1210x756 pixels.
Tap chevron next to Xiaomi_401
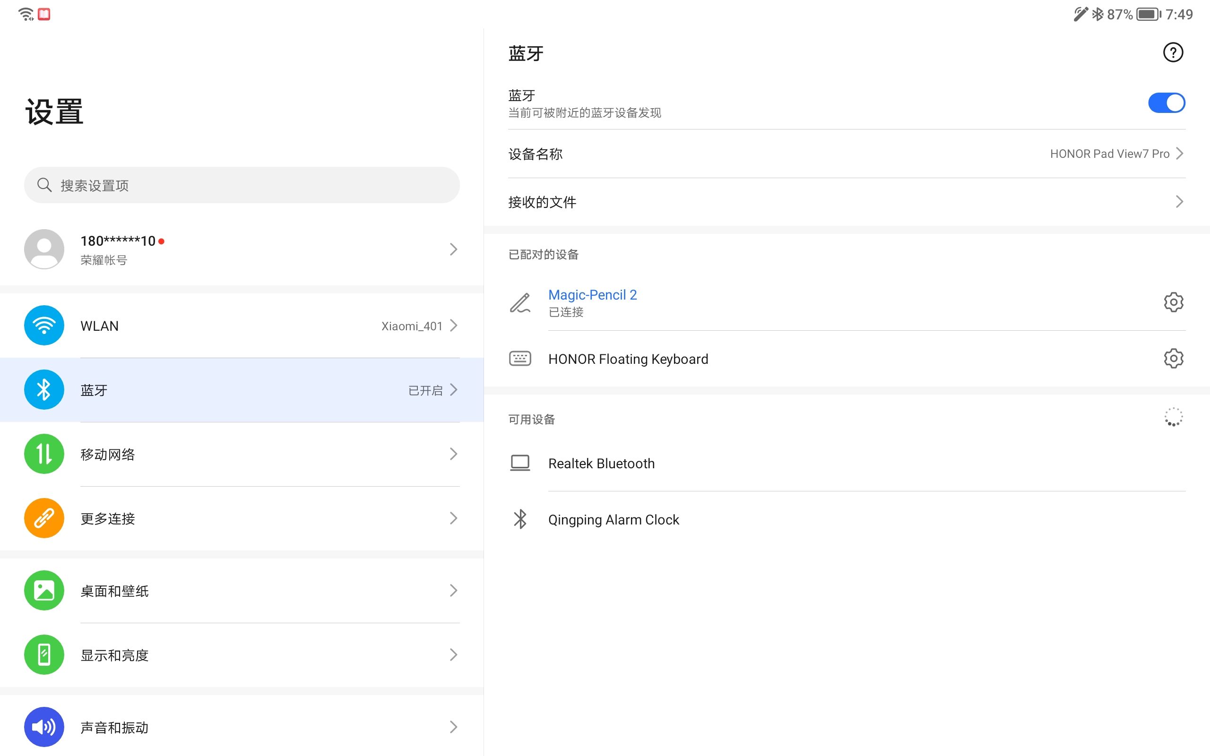453,326
